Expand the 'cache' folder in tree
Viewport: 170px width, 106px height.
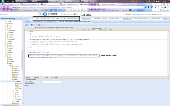(x=7, y=58)
